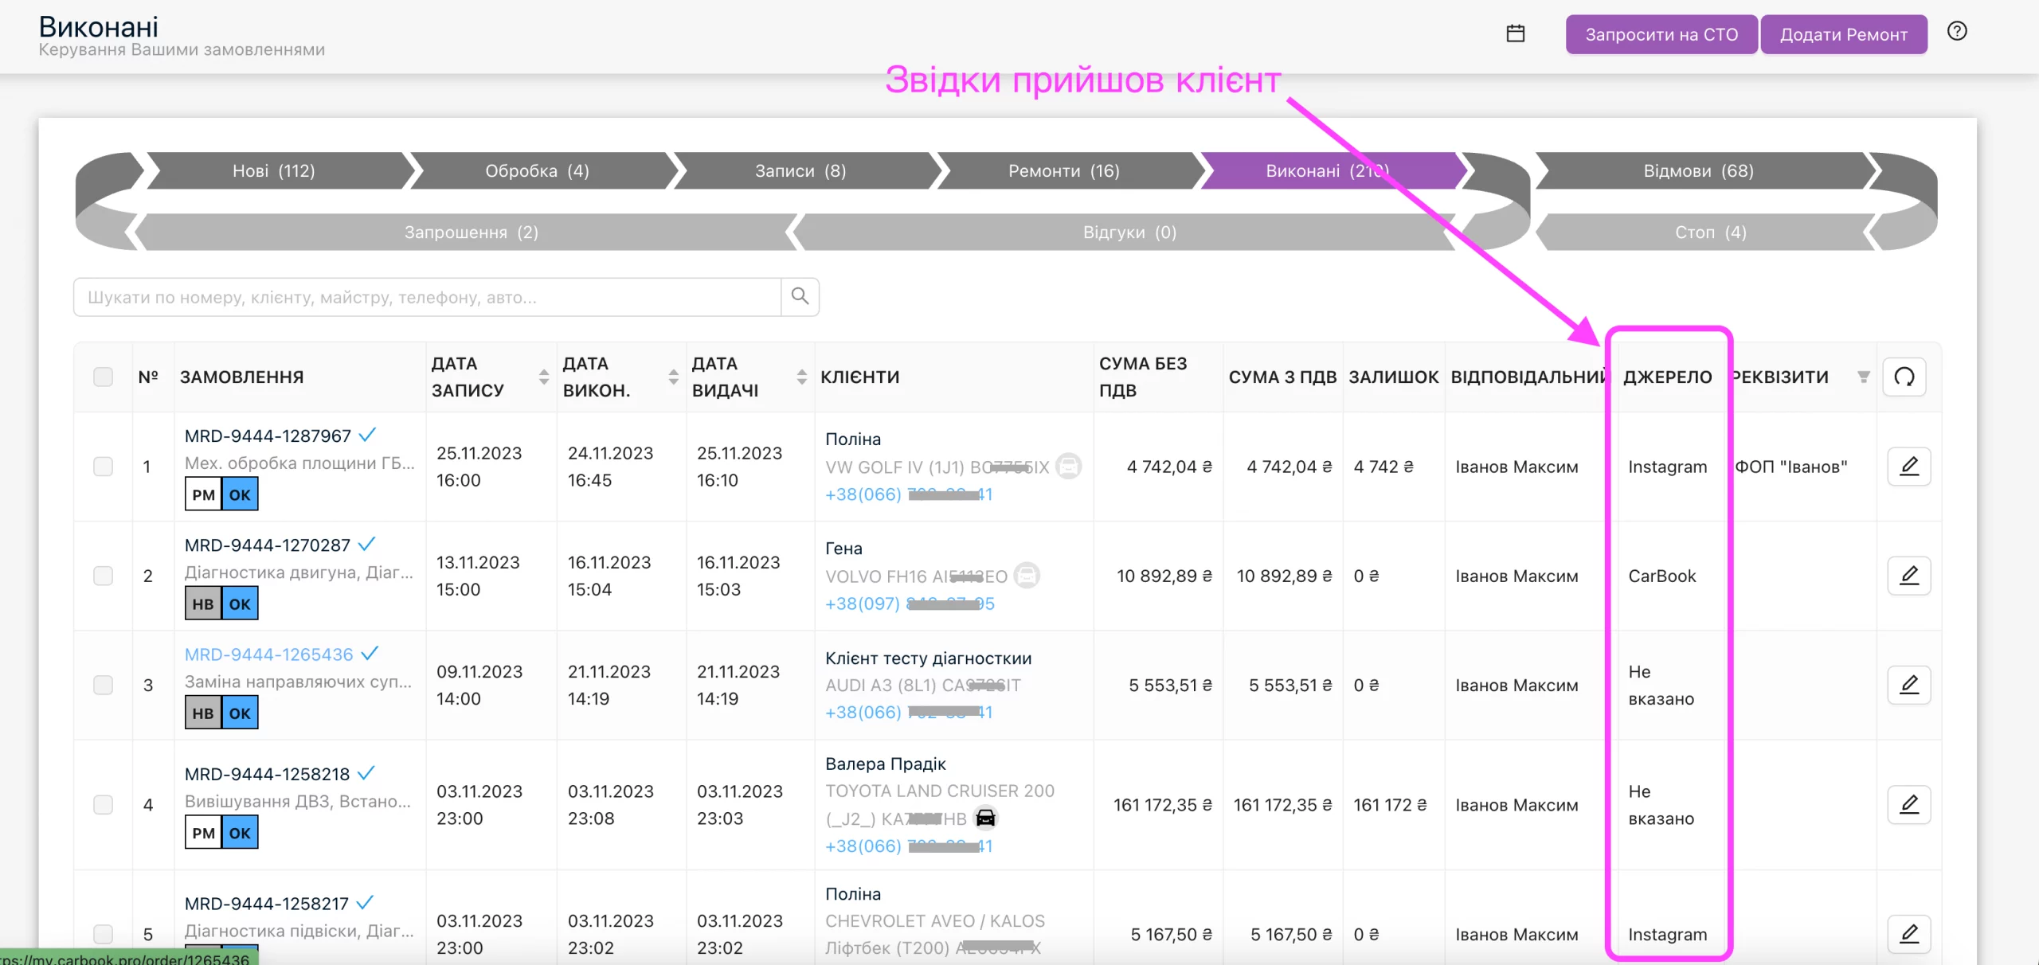Open the Відмови (68) stage tab

coord(1699,170)
